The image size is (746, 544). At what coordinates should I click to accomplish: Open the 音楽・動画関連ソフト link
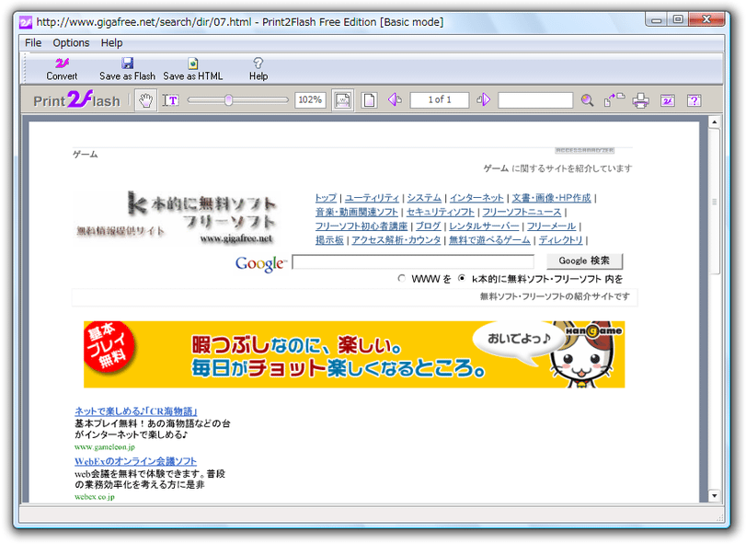(357, 212)
